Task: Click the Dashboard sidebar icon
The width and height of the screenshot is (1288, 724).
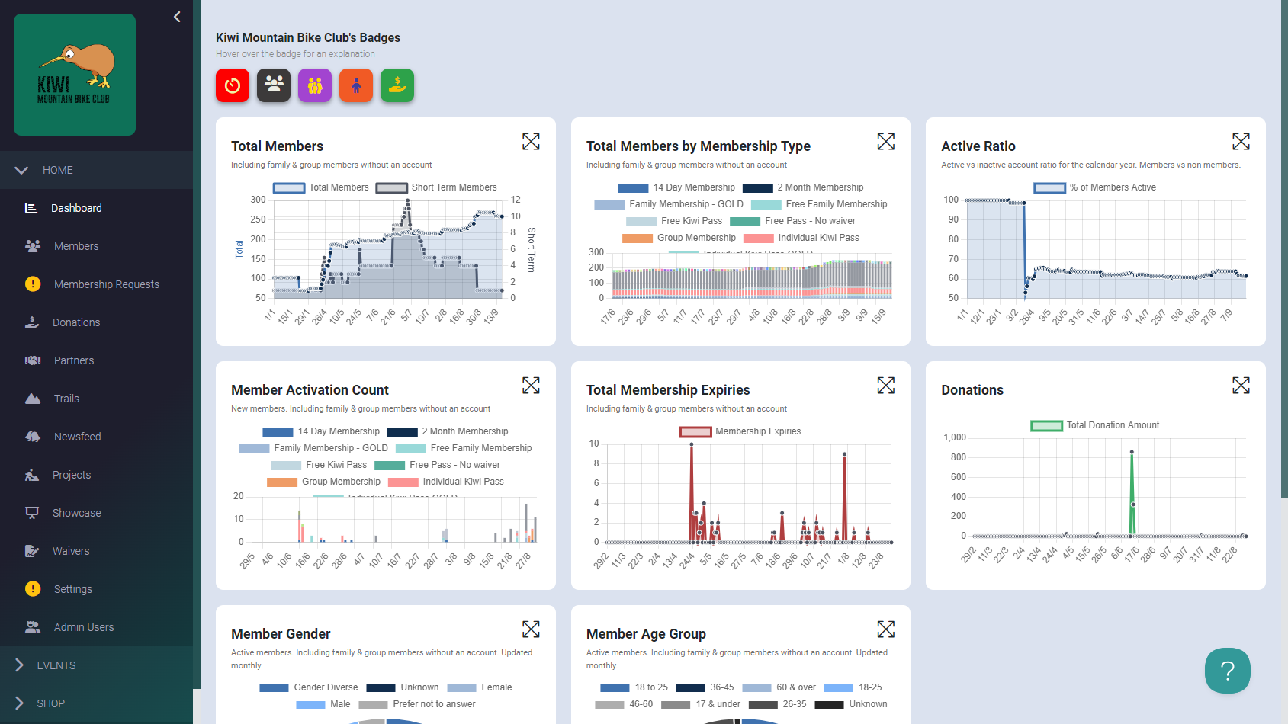Action: (31, 208)
